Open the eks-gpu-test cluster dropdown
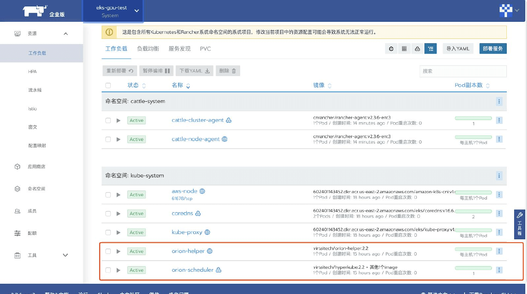The image size is (527, 294). coord(113,11)
